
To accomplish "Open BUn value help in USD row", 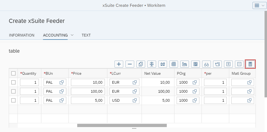I will coord(61,100).
